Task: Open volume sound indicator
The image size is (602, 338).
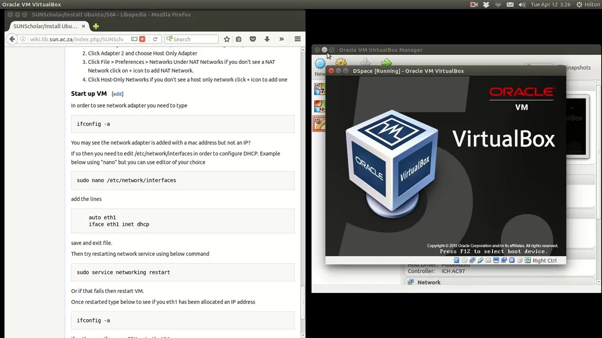Action: point(522,4)
